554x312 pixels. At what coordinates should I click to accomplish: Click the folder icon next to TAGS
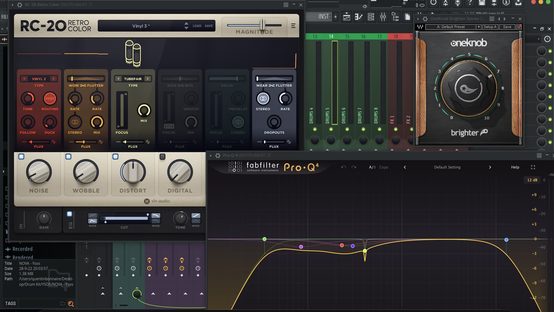(x=63, y=303)
